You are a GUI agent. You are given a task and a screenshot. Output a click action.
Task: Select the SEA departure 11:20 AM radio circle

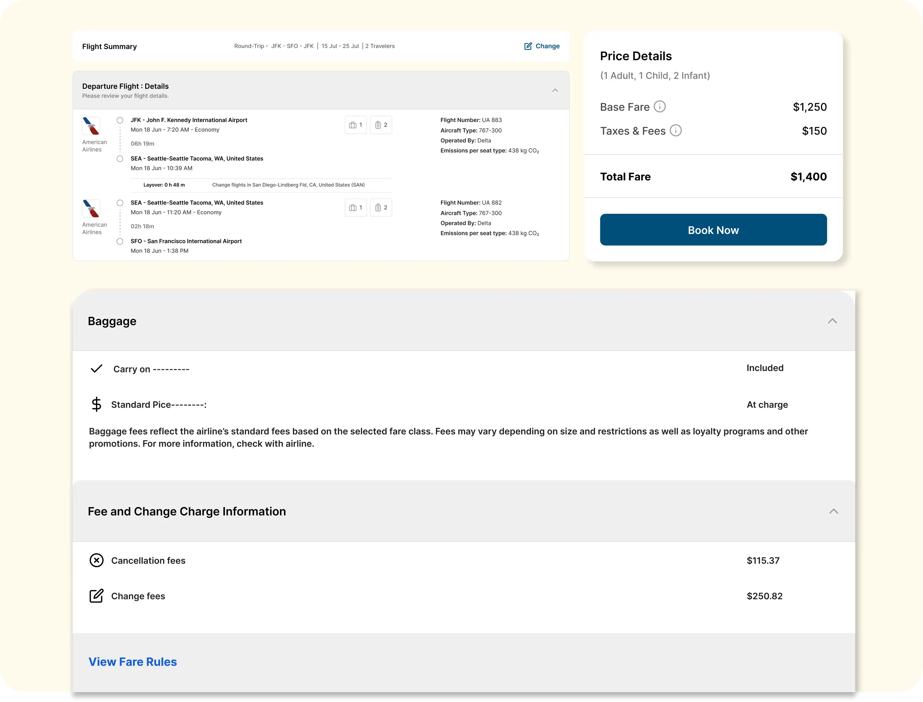120,203
